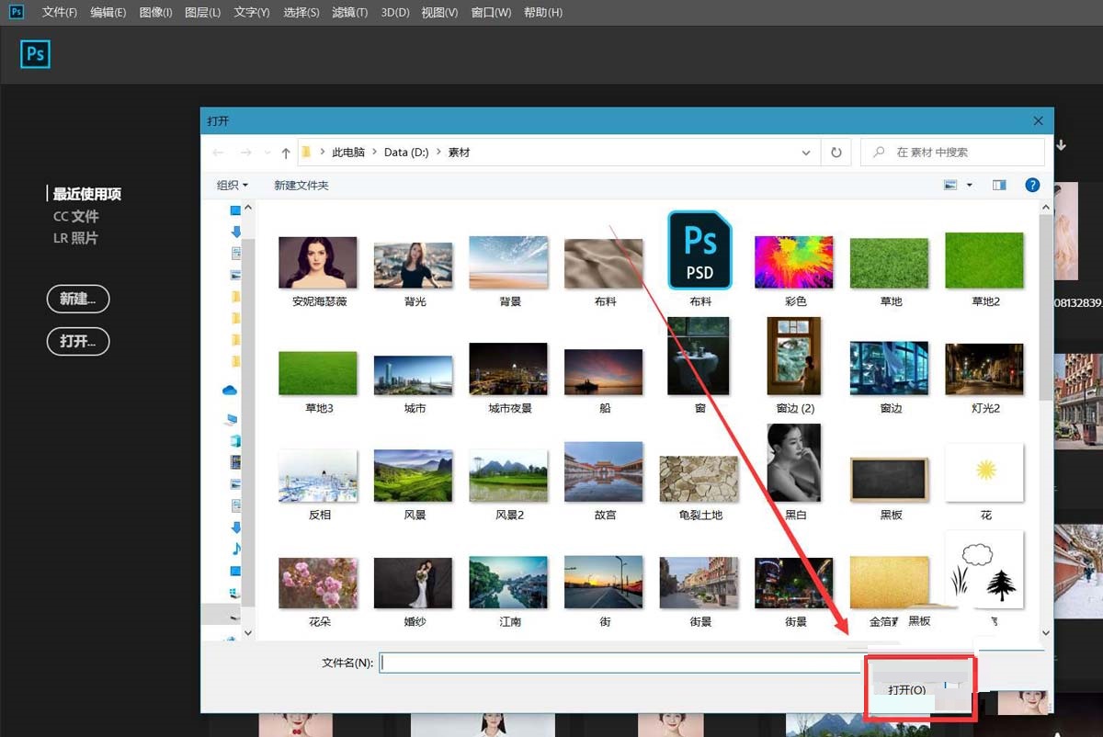Open the 滤镜 menu
1103x737 pixels.
(349, 12)
